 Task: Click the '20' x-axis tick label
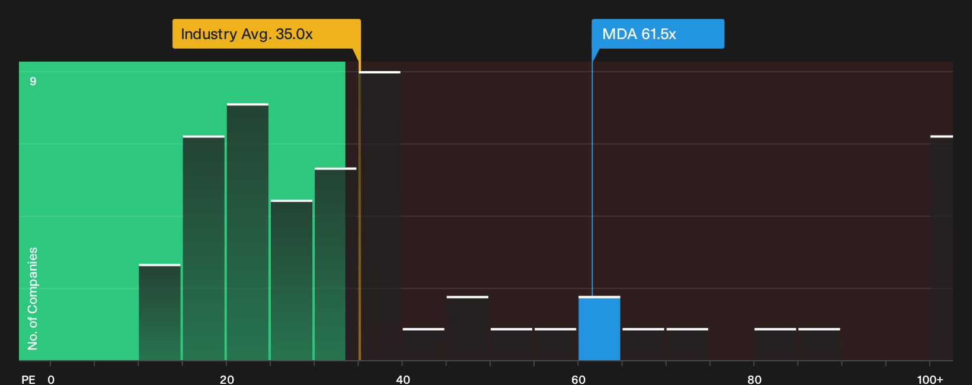pos(227,380)
